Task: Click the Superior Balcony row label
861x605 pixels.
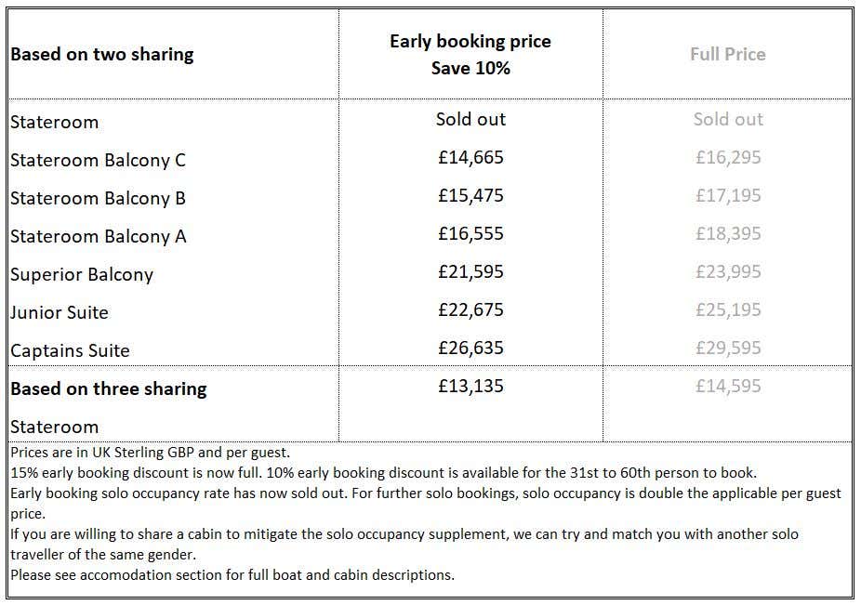Action: (x=82, y=274)
